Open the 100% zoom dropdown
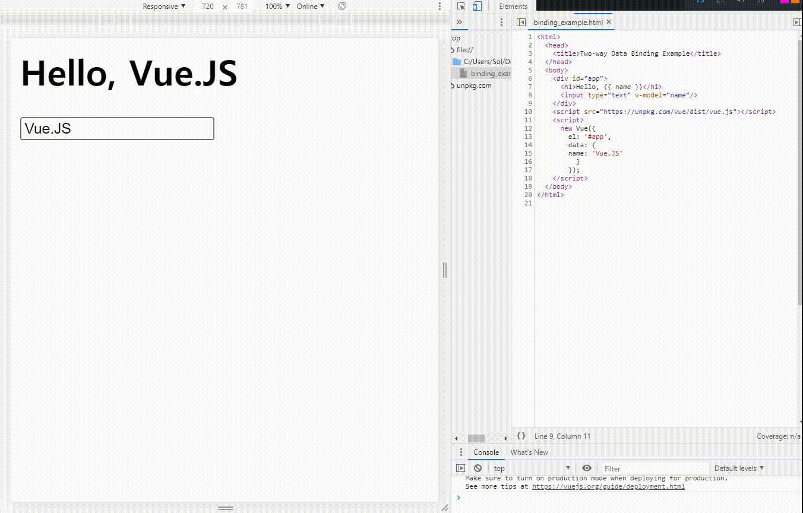The image size is (803, 513). pos(276,6)
